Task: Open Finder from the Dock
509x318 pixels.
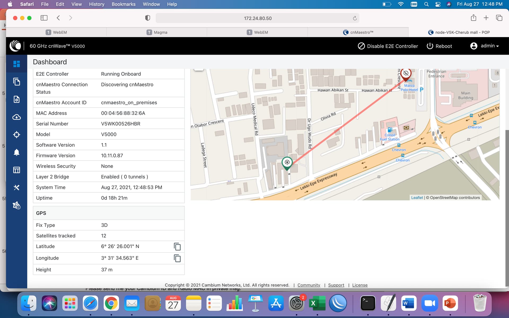Action: pyautogui.click(x=28, y=303)
